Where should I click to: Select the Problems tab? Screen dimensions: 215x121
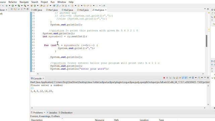click(37, 113)
